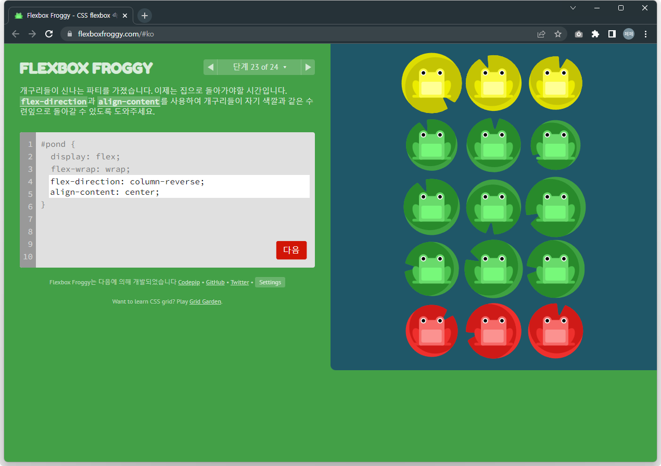661x466 pixels.
Task: Open the profile avatar menu
Action: click(629, 34)
